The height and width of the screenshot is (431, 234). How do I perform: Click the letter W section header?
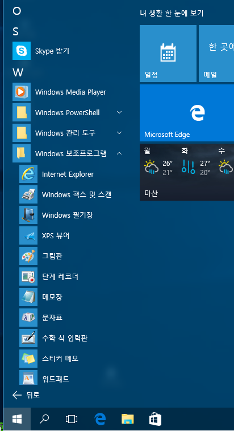coord(18,73)
